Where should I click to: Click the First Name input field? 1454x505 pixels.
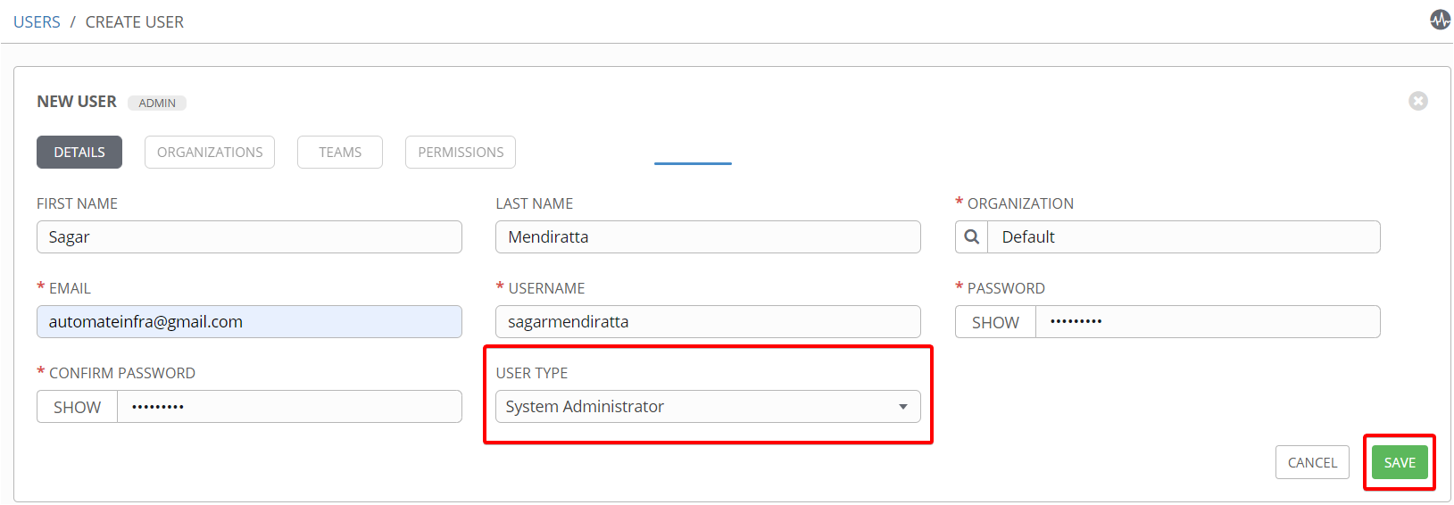click(249, 237)
